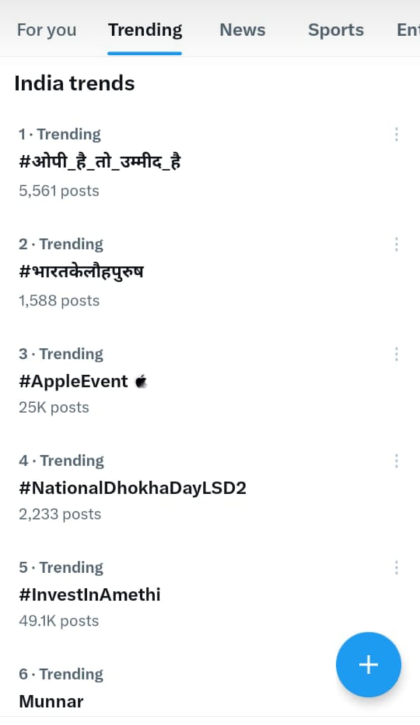
Task: Open the Munnar trending topic
Action: [51, 701]
